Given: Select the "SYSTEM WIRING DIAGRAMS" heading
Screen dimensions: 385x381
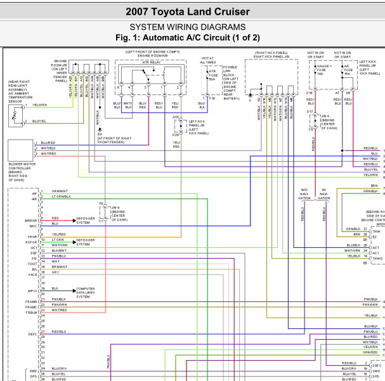Looking at the screenshot, I should [188, 27].
